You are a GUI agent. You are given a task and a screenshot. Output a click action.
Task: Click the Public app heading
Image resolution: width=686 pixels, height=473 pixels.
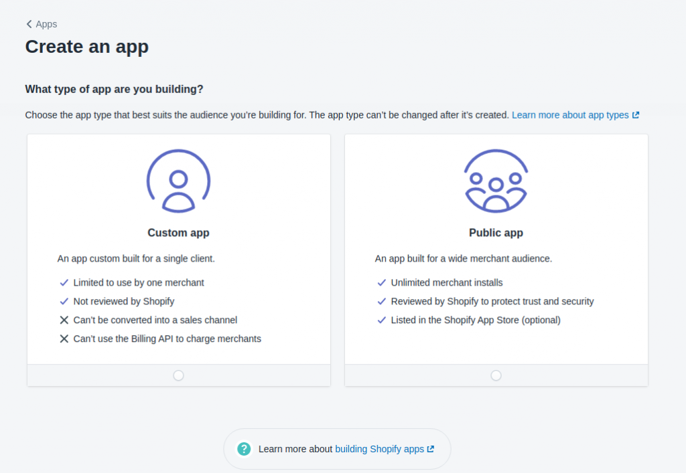496,233
